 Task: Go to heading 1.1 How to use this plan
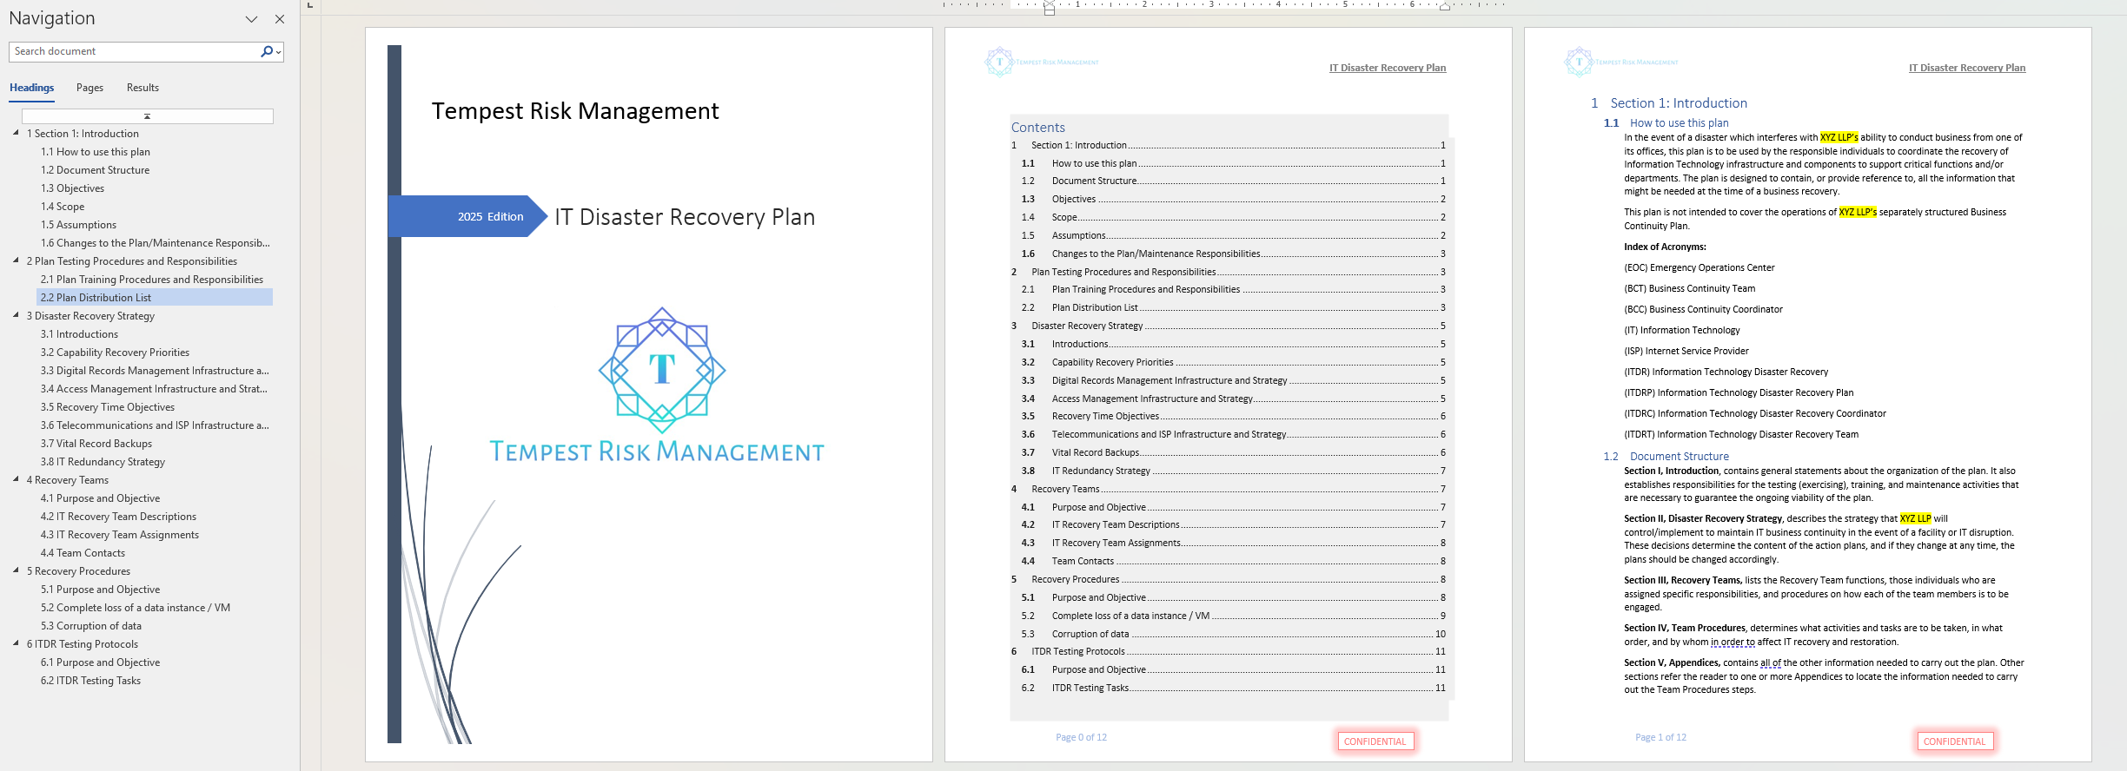click(x=96, y=152)
